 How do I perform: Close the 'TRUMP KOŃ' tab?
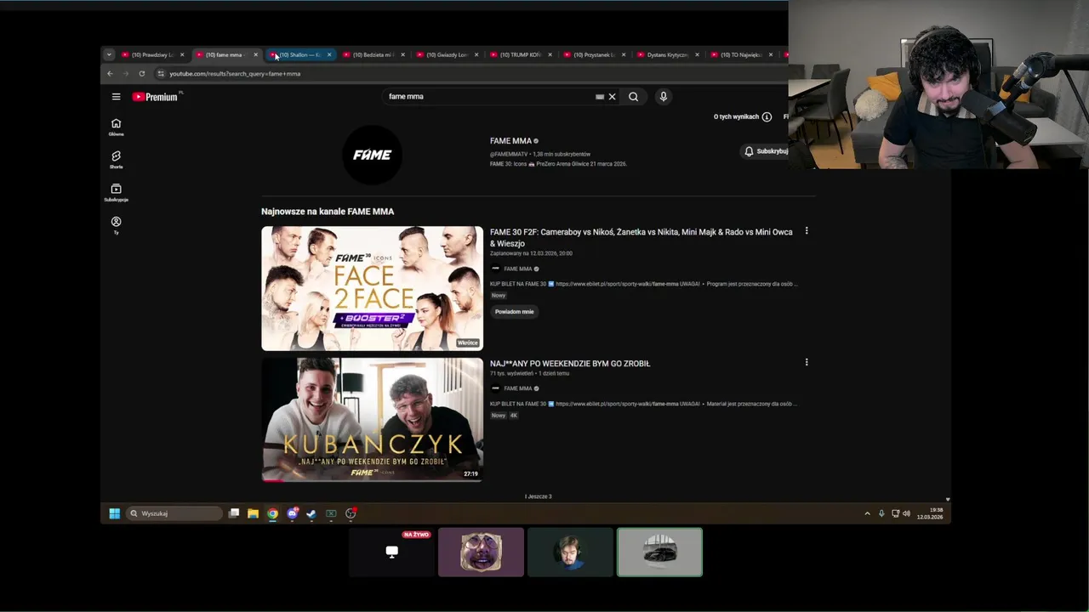click(x=550, y=55)
